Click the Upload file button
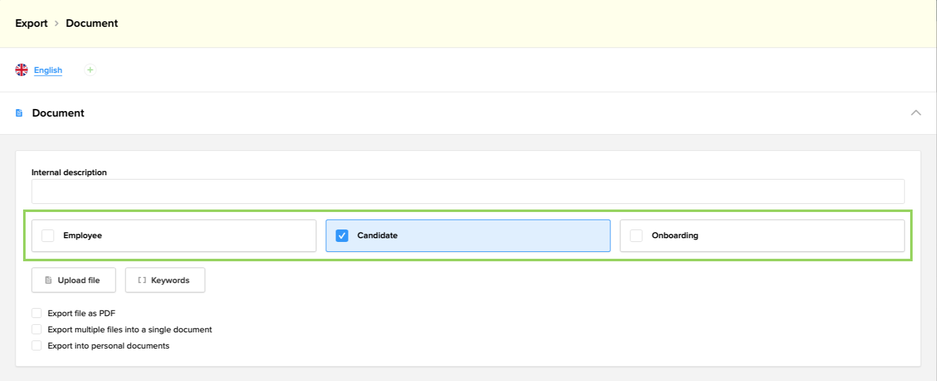Screen dimensions: 937x381 [73, 280]
